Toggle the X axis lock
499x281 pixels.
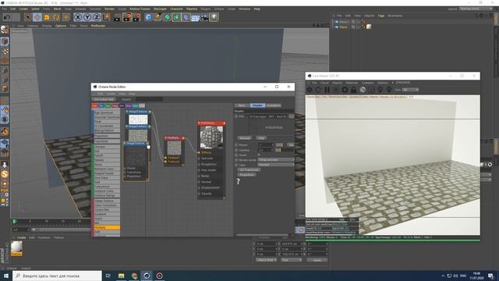point(78,17)
